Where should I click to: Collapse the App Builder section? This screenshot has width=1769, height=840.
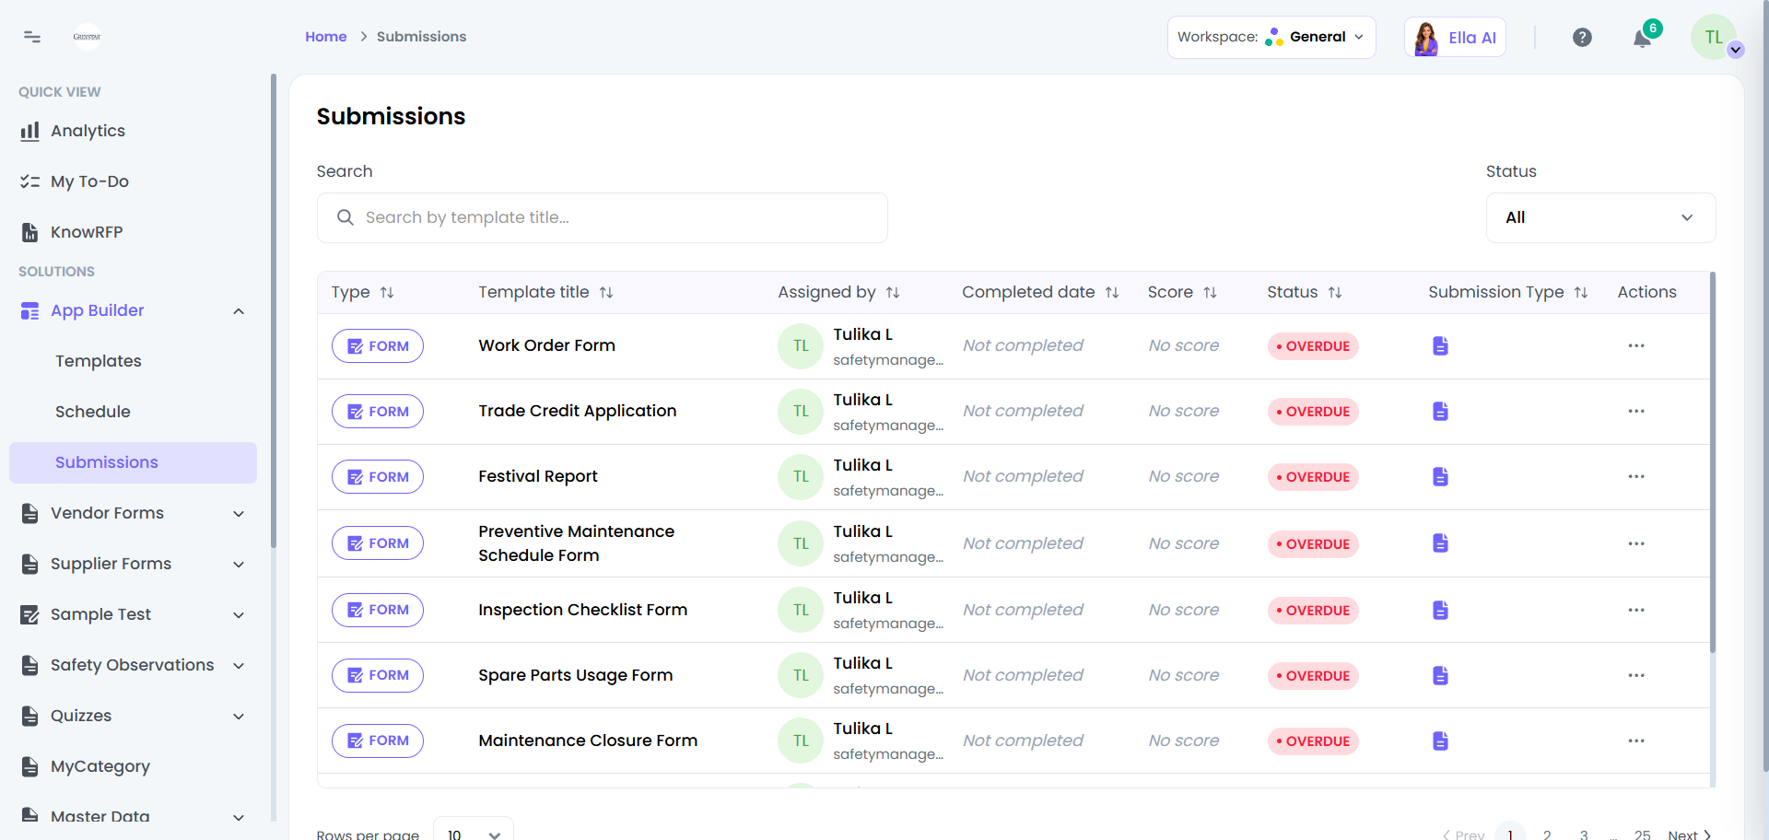tap(239, 311)
